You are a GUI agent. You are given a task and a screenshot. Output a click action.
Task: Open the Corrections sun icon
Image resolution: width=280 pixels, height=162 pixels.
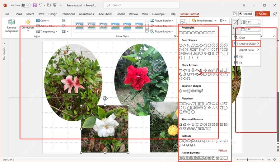(x=28, y=22)
